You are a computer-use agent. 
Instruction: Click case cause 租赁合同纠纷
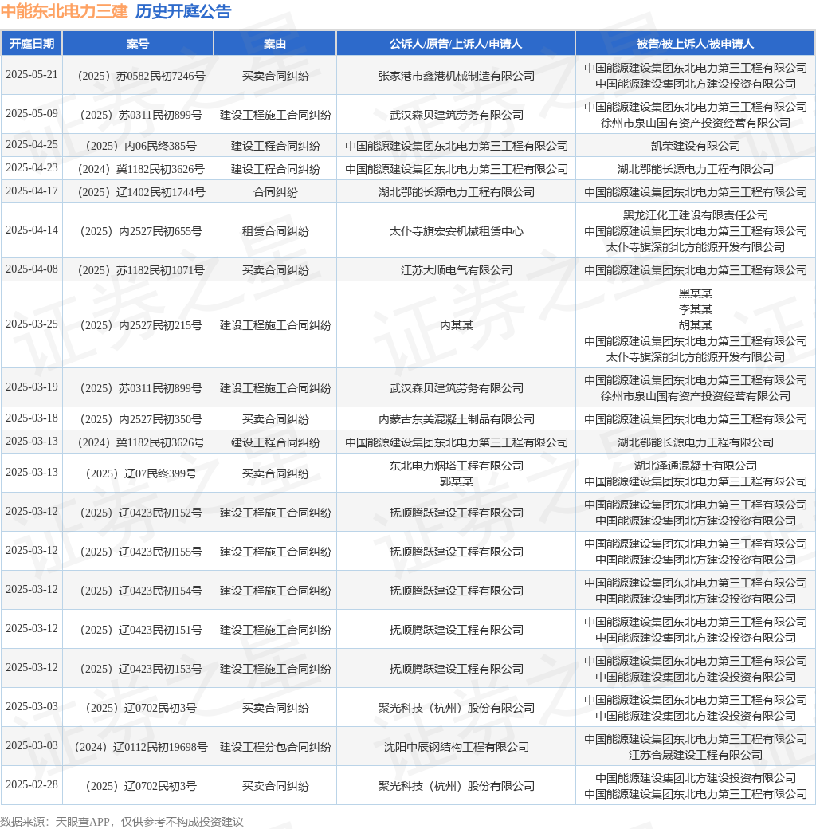(x=276, y=231)
